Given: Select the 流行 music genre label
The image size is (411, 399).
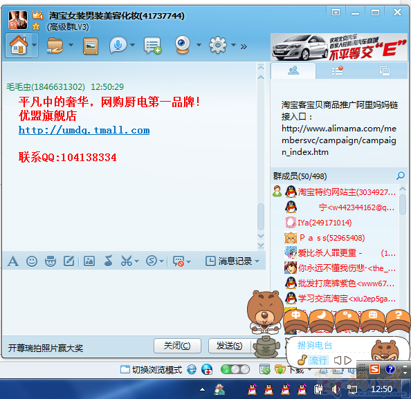Looking at the screenshot, I should coord(318,360).
